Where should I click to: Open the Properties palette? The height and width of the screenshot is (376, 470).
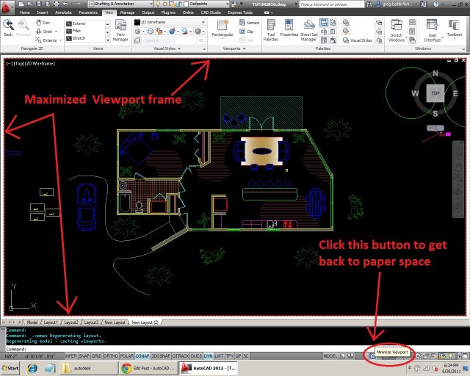click(x=289, y=29)
